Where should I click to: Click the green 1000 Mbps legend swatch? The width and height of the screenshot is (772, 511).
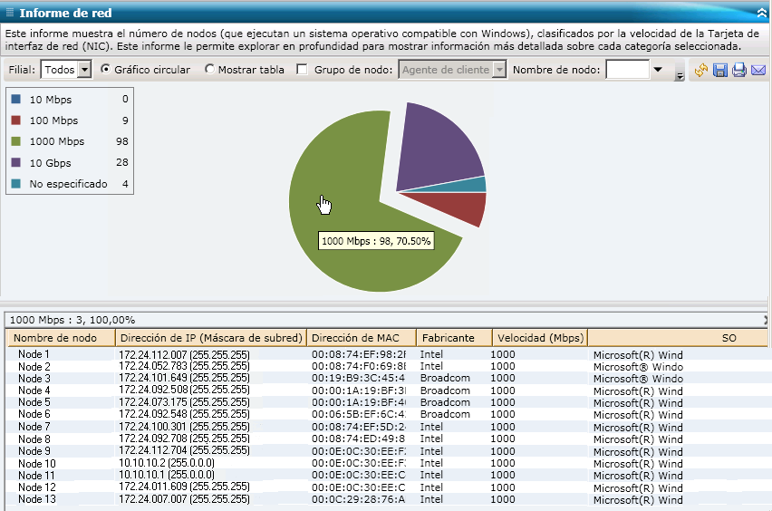point(16,141)
